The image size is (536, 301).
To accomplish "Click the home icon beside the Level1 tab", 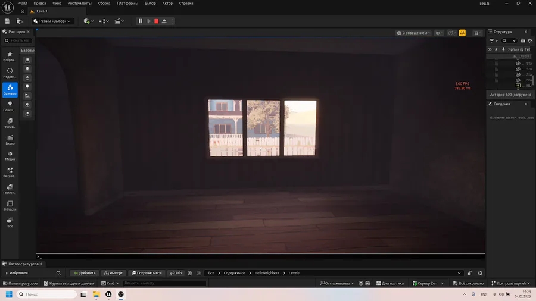I will 23,11.
